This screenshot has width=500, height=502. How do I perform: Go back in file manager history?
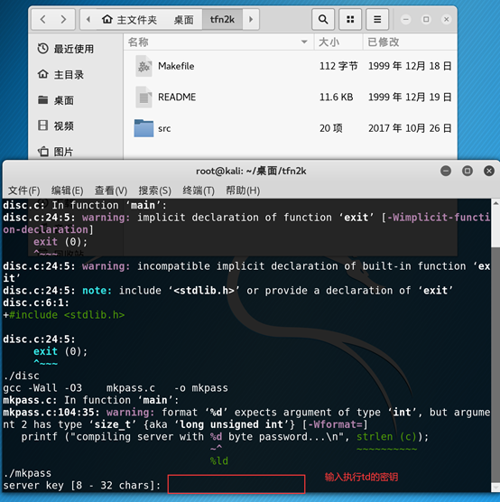[x=43, y=20]
